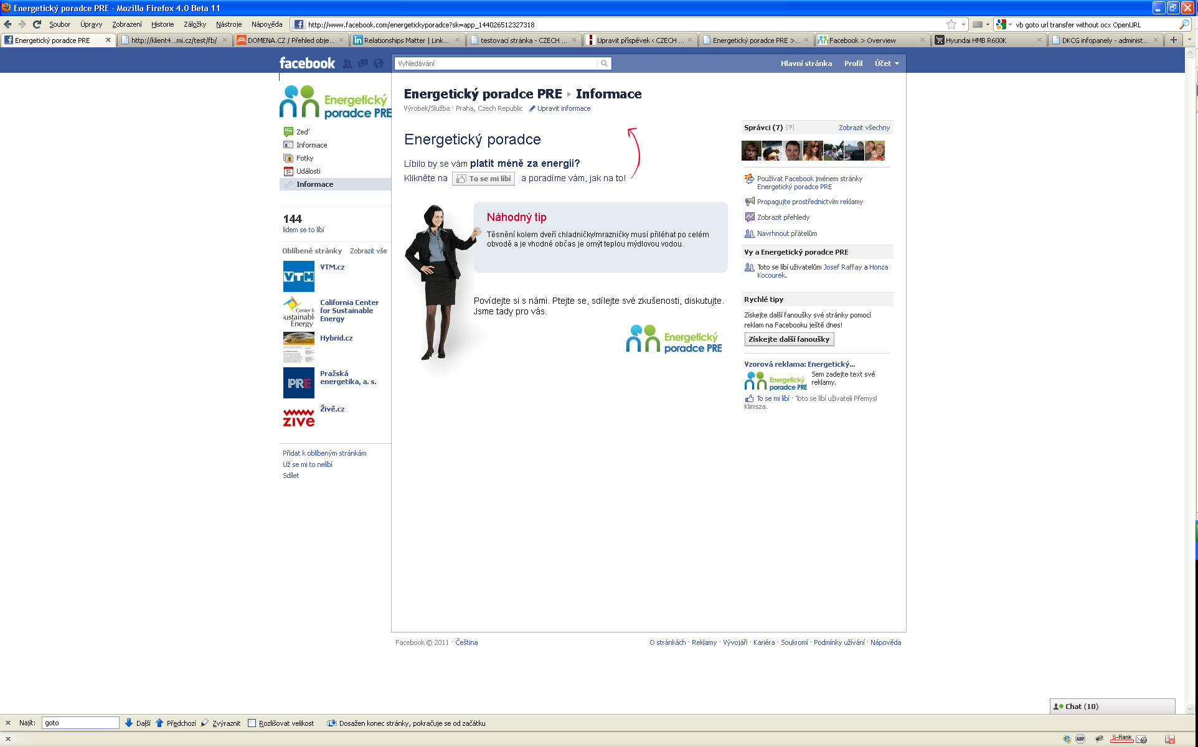The image size is (1198, 747).
Task: Open the Zobrazit přehledy link
Action: pyautogui.click(x=783, y=217)
